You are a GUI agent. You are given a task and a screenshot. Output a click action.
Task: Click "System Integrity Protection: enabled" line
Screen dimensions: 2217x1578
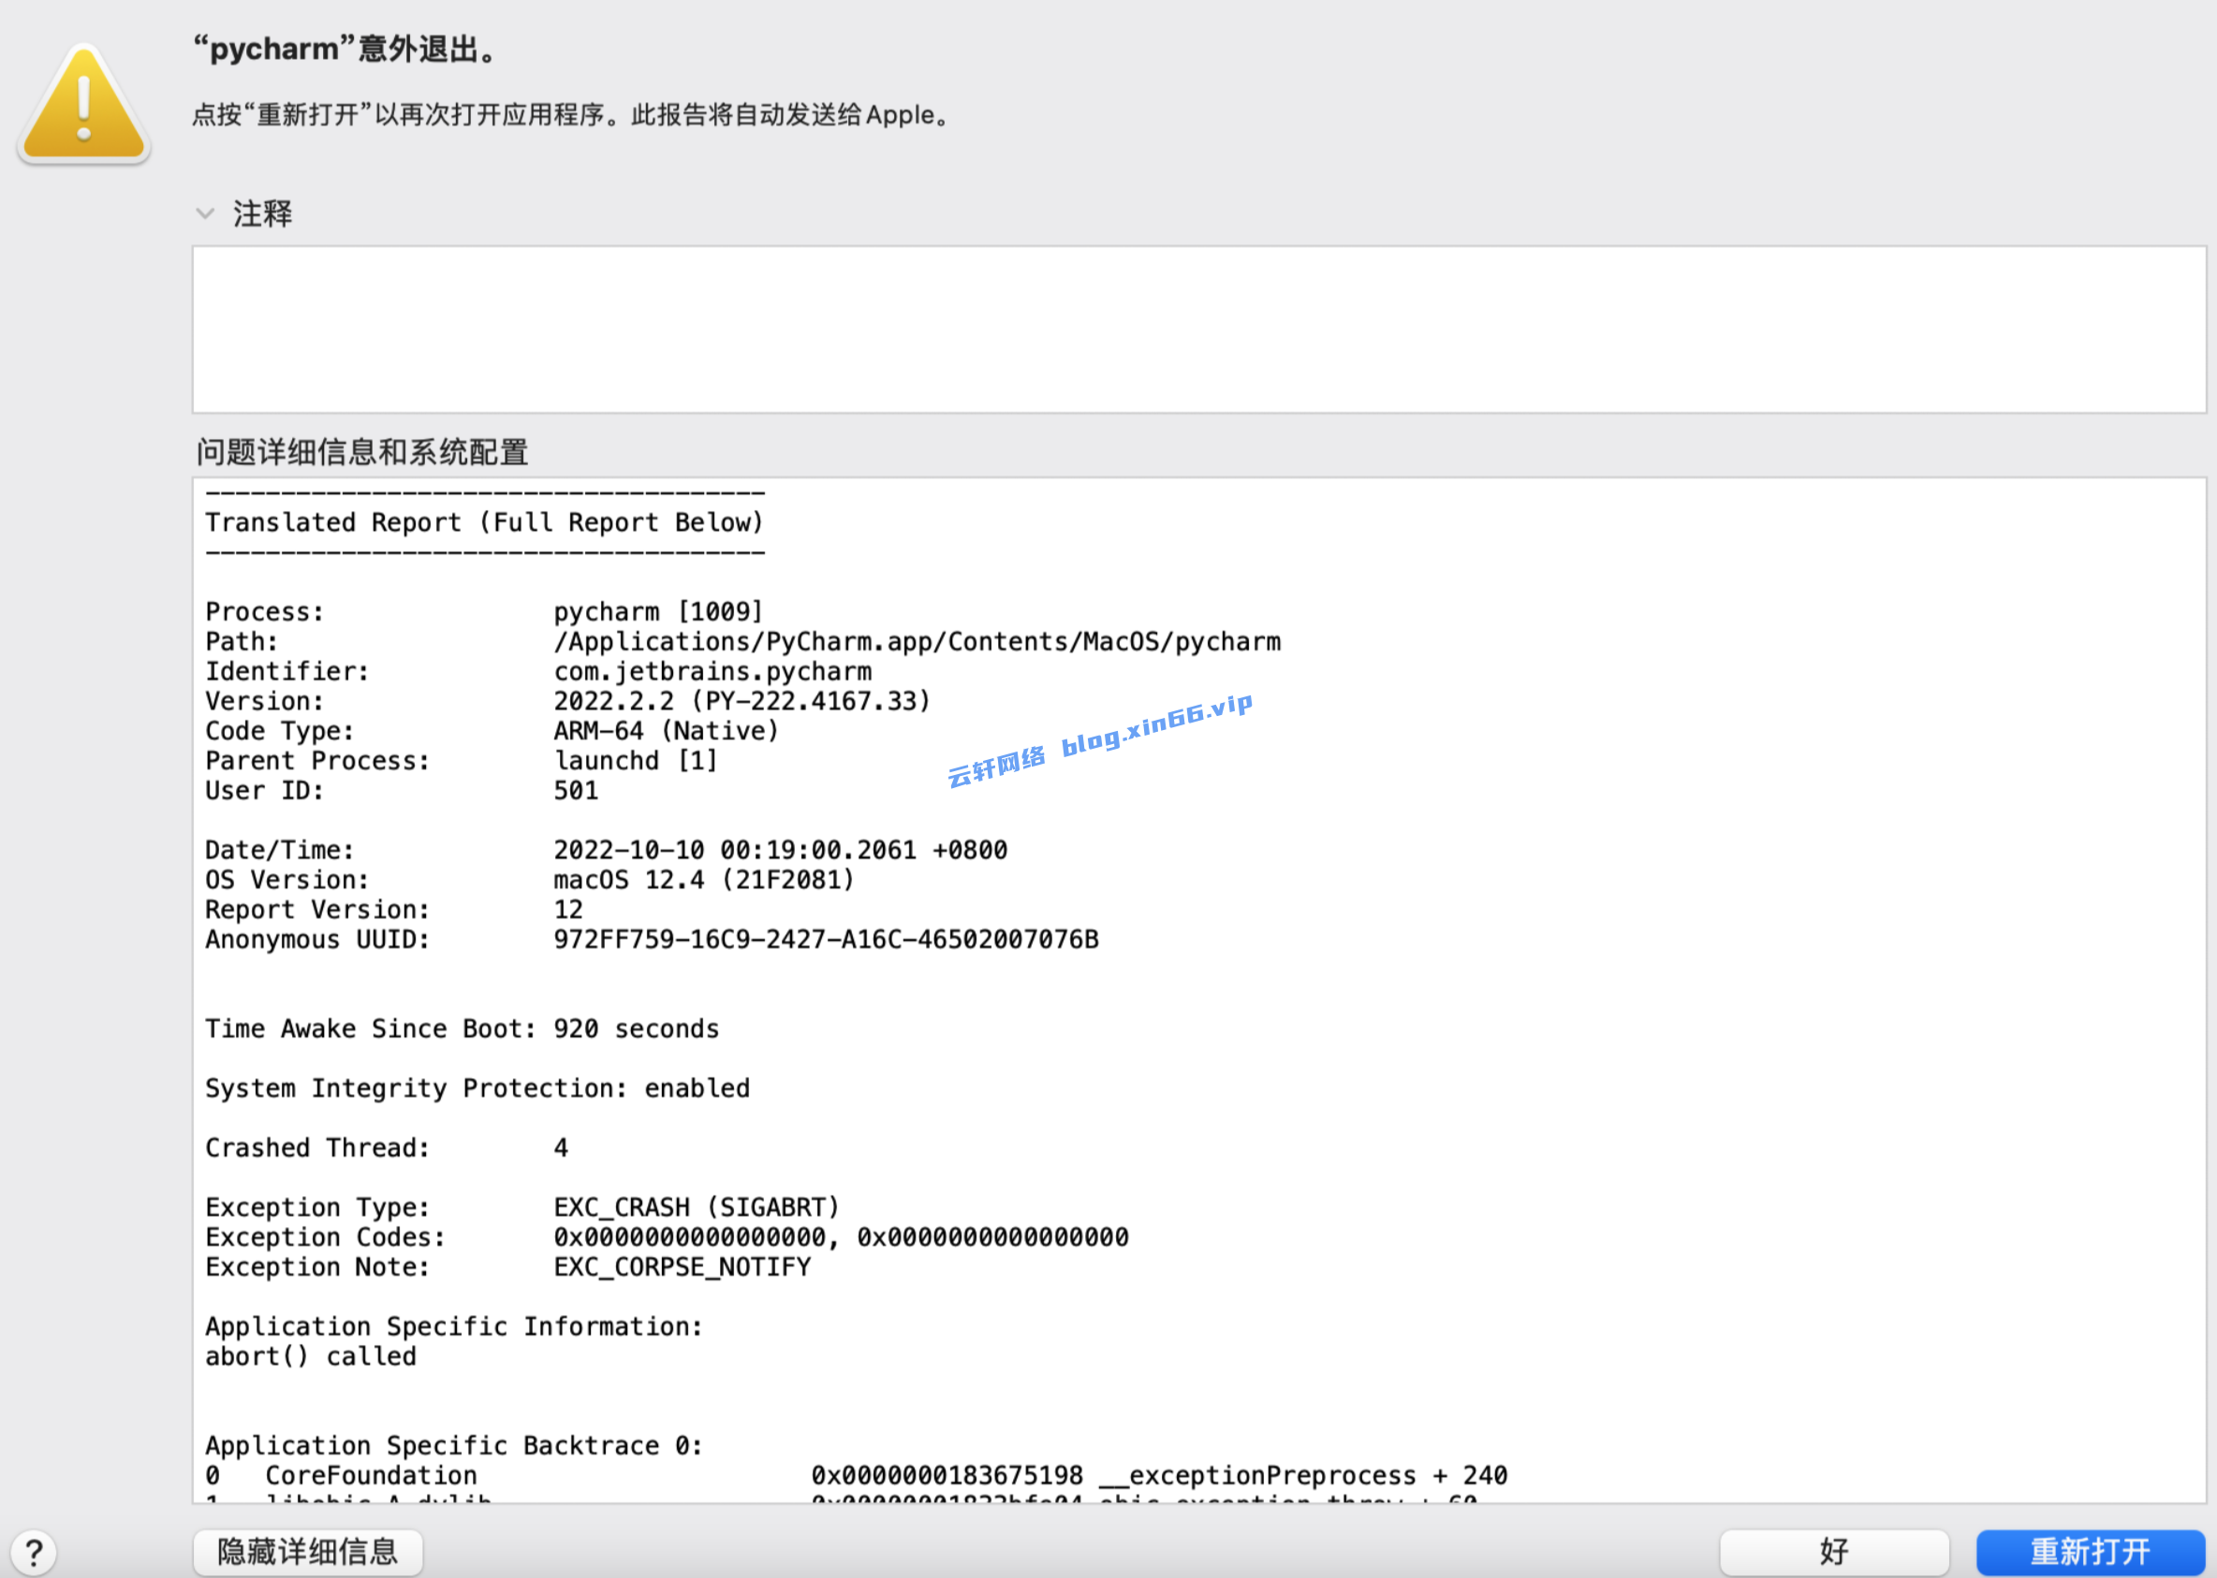click(x=477, y=1089)
